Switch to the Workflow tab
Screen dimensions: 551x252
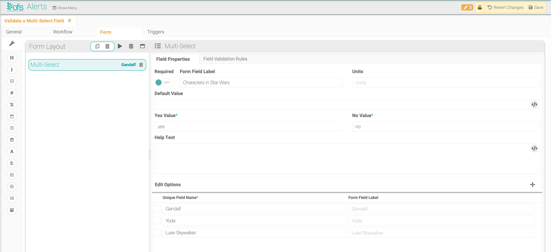click(63, 32)
